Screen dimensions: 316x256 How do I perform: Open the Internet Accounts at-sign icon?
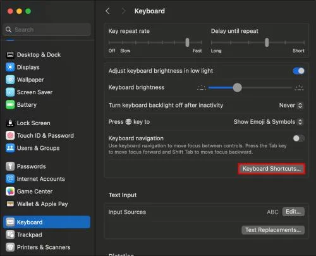[10, 179]
